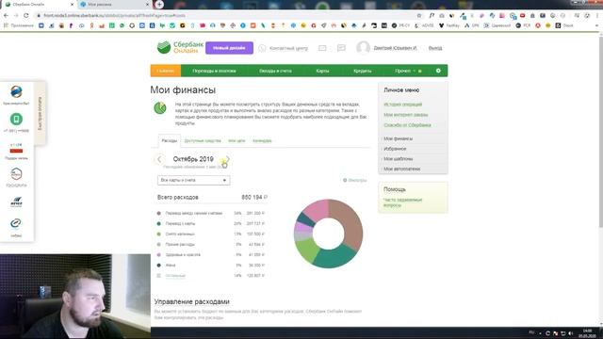Image resolution: width=603 pixels, height=339 pixels.
Task: Click the Перевод с карты legend row
Action: (x=211, y=223)
